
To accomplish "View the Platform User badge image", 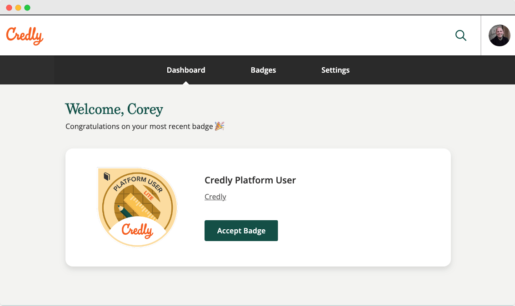I will click(x=137, y=207).
